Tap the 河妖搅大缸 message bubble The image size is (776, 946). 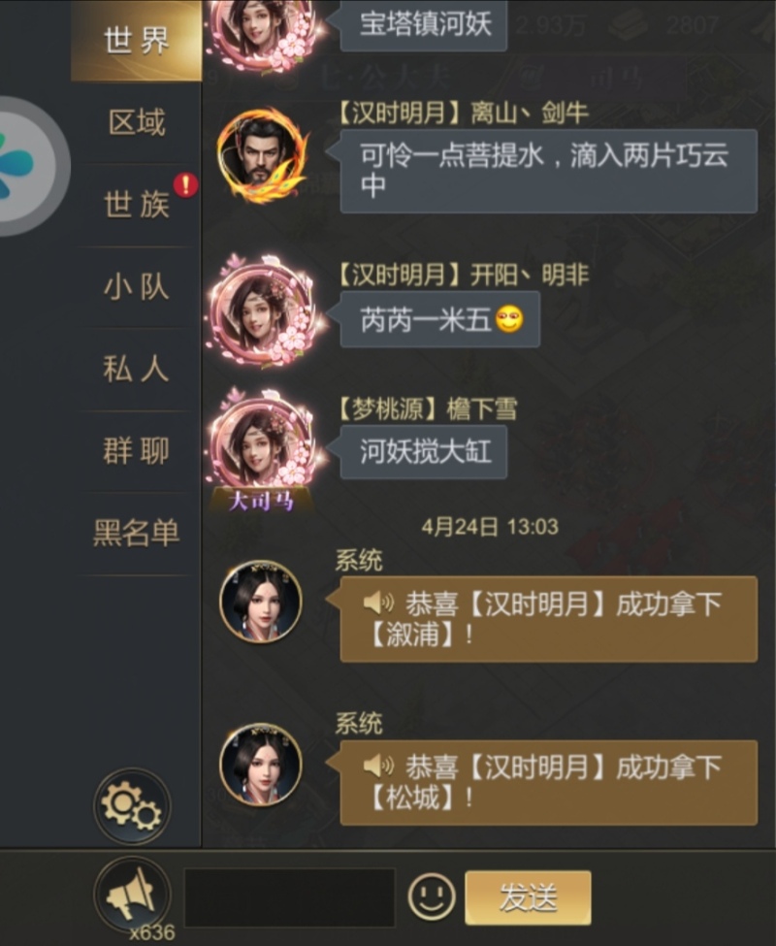coord(424,452)
